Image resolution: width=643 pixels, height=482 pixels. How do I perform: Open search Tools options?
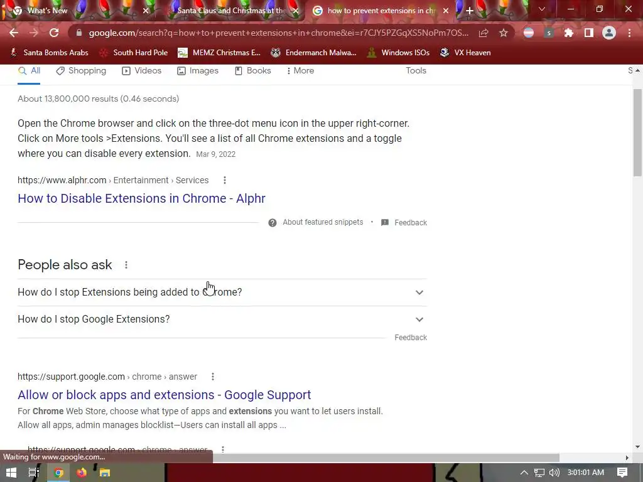pos(416,70)
